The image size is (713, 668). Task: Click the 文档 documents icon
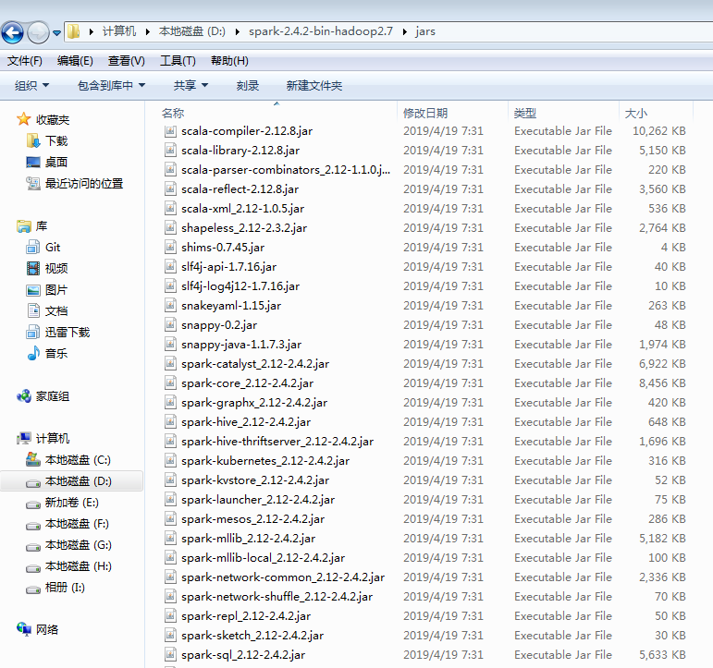(x=33, y=310)
